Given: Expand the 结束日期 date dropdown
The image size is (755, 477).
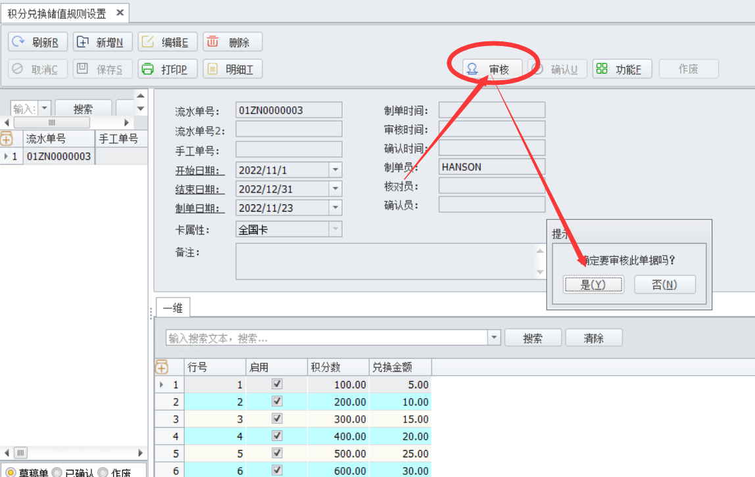Looking at the screenshot, I should (335, 189).
